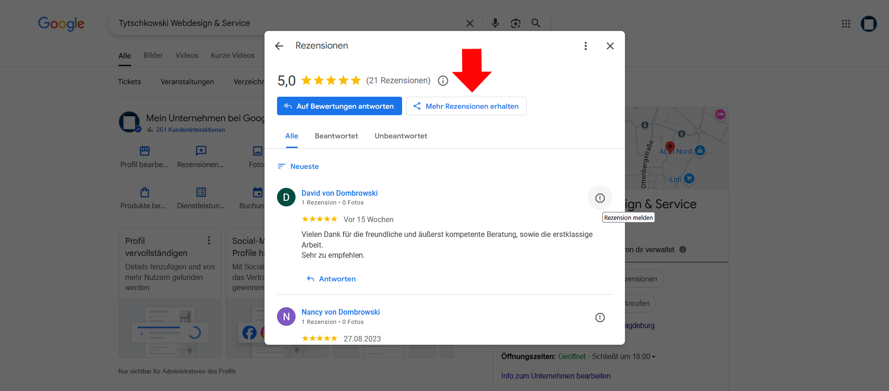Open David von Dombrowski's profile link
The image size is (889, 391).
pos(340,193)
